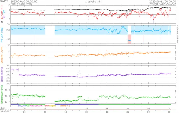Viewport: 179px width, 113px height.
Task: Click the 'Temperature (°K)' axis label
Action: [x=2, y=95]
